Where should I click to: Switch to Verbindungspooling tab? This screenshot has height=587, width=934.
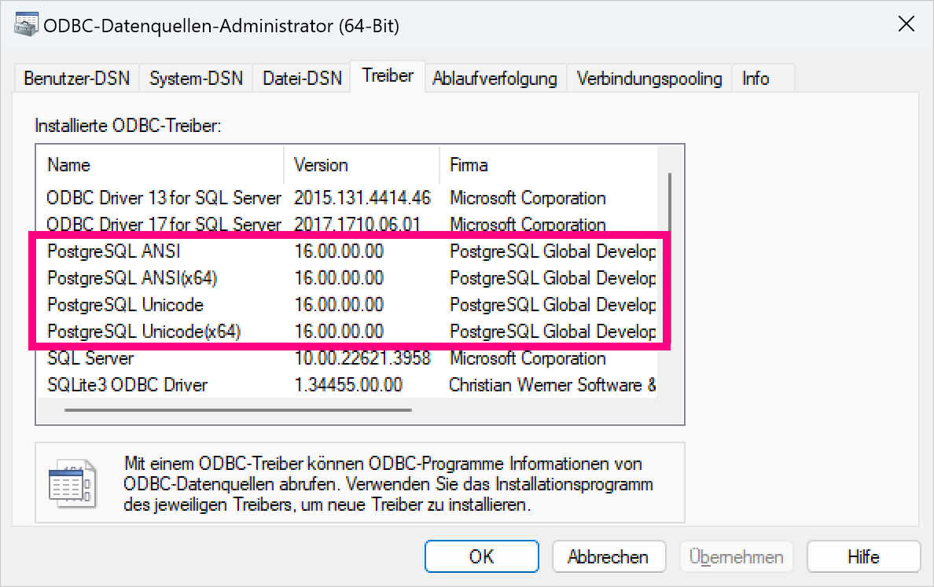click(x=649, y=79)
